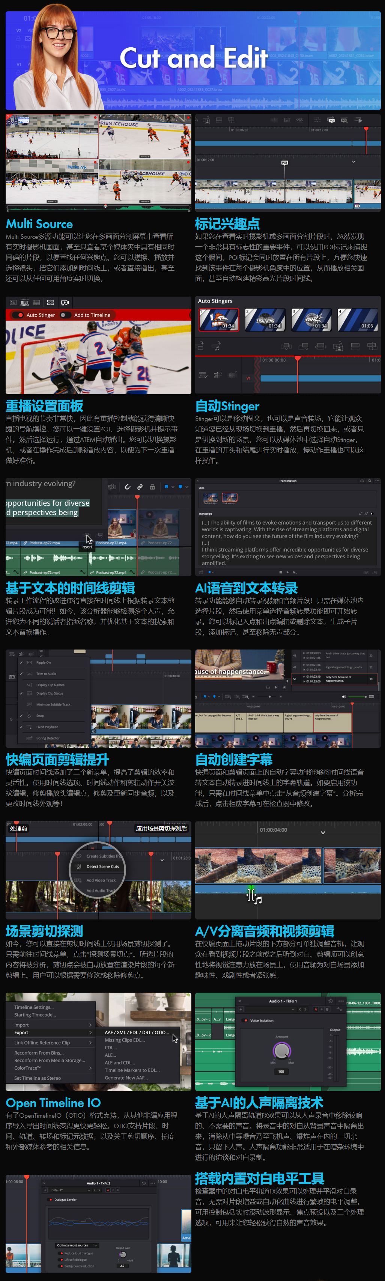Click the lock track padlock icon

click(x=152, y=487)
